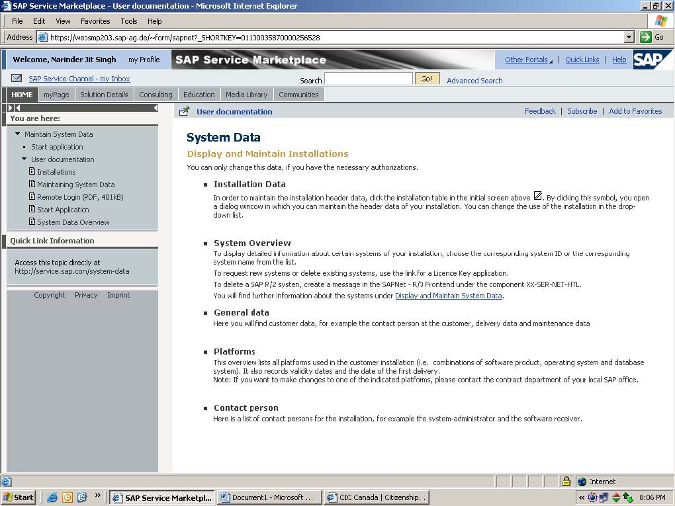The width and height of the screenshot is (675, 506).
Task: Click the 8:06 PM taskbar clock
Action: click(652, 497)
